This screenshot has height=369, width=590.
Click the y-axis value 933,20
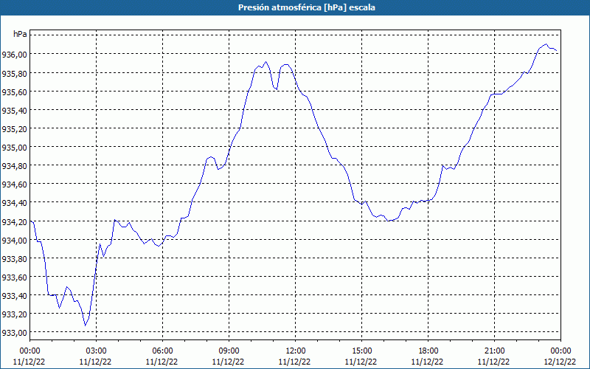point(14,314)
